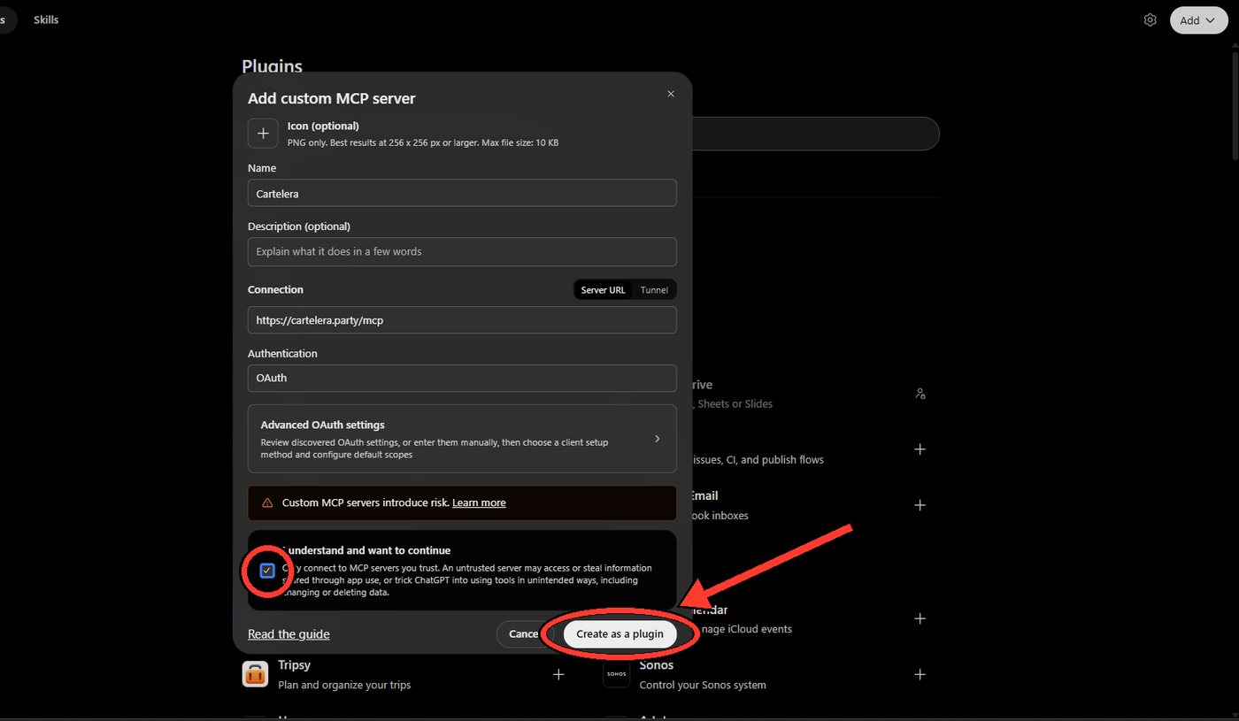Click the plus icon to upload plugin icon
This screenshot has height=721, width=1239.
(x=263, y=133)
